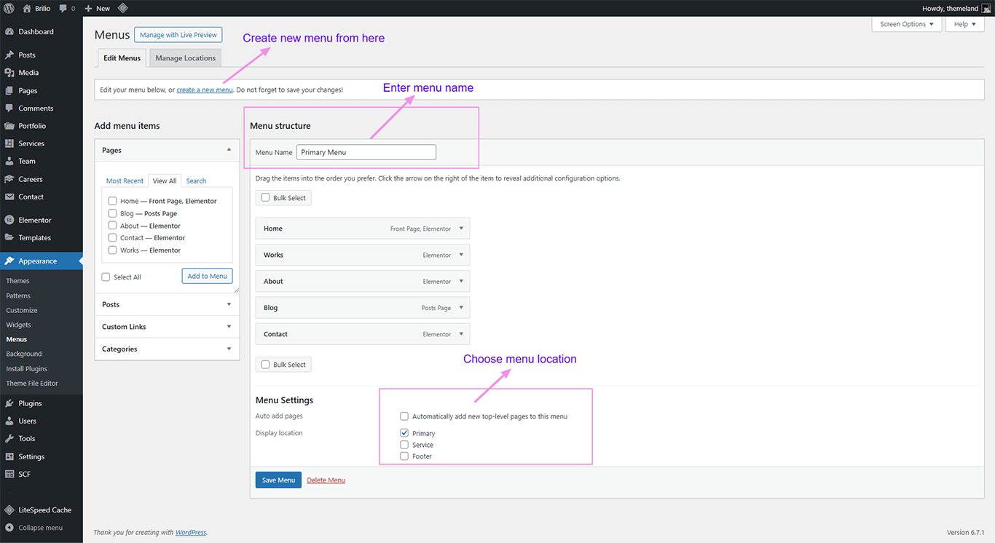The height and width of the screenshot is (543, 995).
Task: Check the Blog — Posts Page checkbox
Action: click(x=112, y=213)
